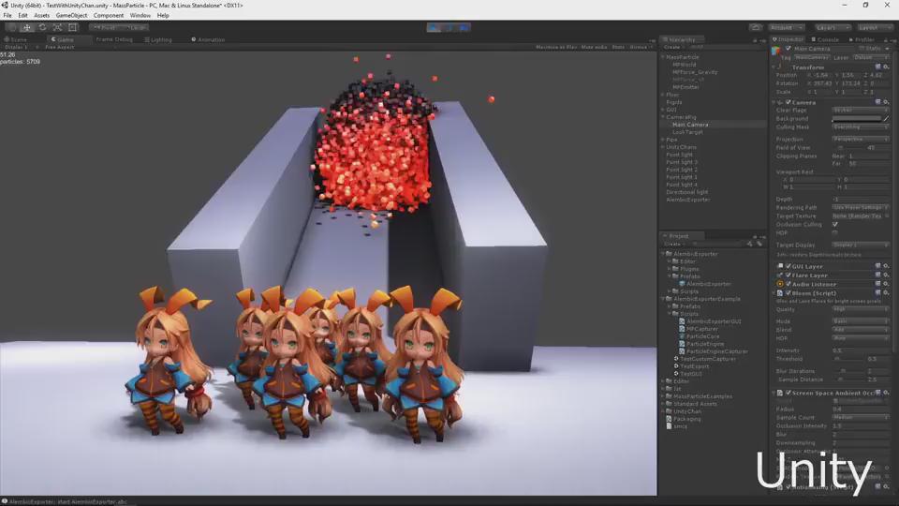Open Flare Layer gear settings
Screen dimensions: 899x506
point(886,275)
